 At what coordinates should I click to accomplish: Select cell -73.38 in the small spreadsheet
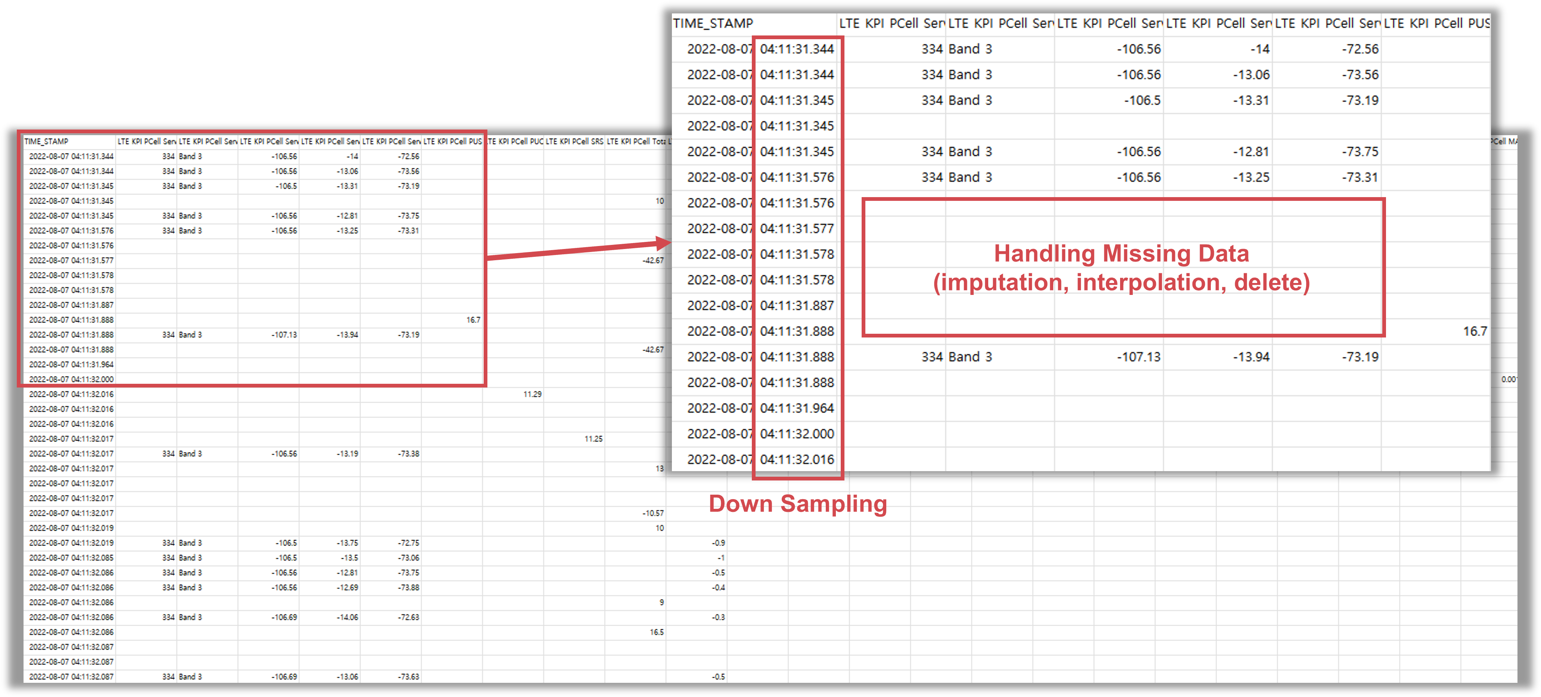tap(409, 454)
